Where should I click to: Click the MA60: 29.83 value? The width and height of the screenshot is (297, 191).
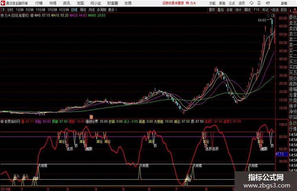coord(96,15)
